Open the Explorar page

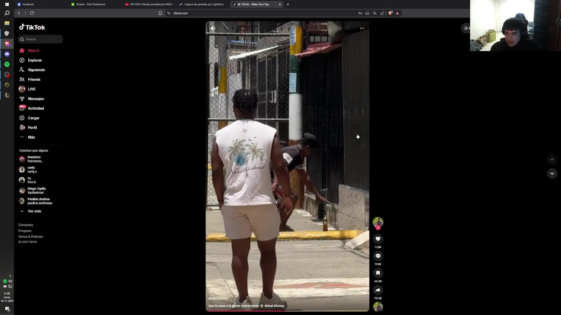pos(31,60)
